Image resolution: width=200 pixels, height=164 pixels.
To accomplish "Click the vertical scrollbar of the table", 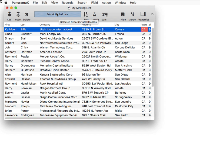I will 153,56.
